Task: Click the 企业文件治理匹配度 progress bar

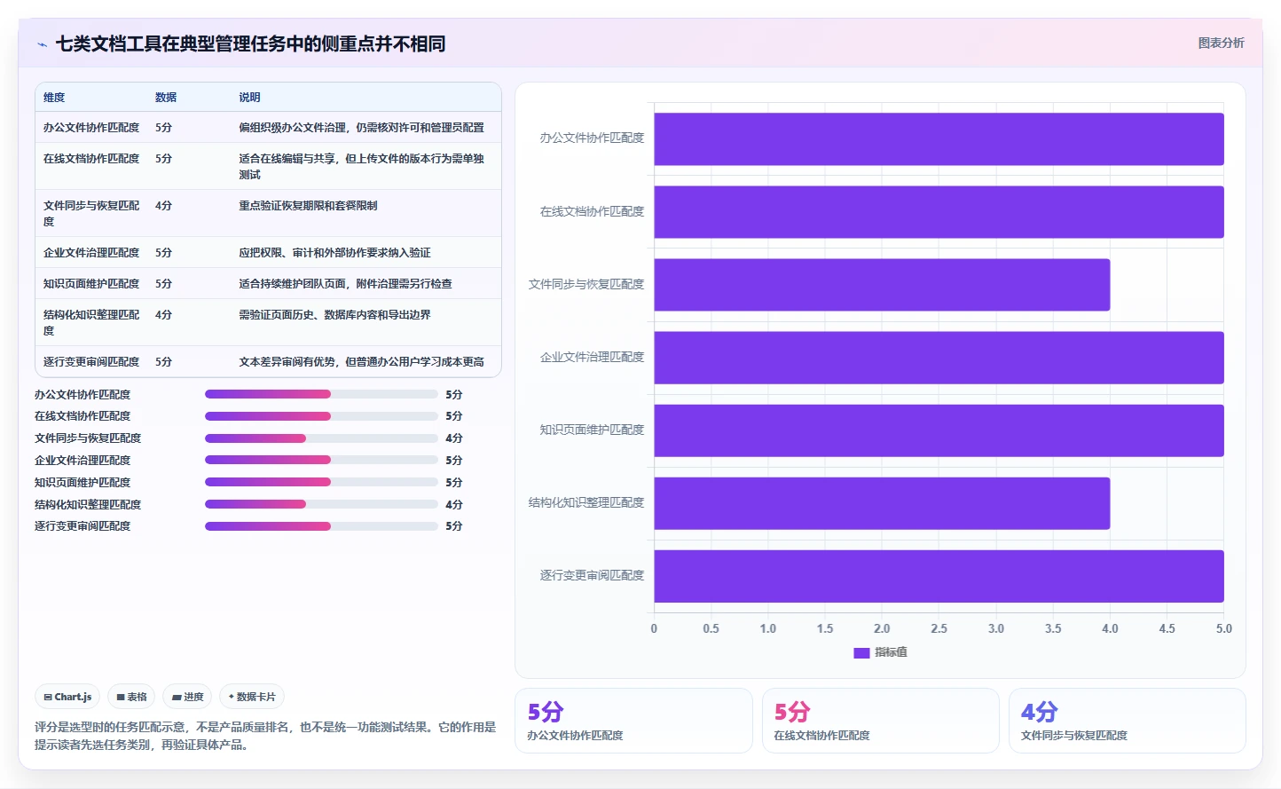Action: coord(321,460)
